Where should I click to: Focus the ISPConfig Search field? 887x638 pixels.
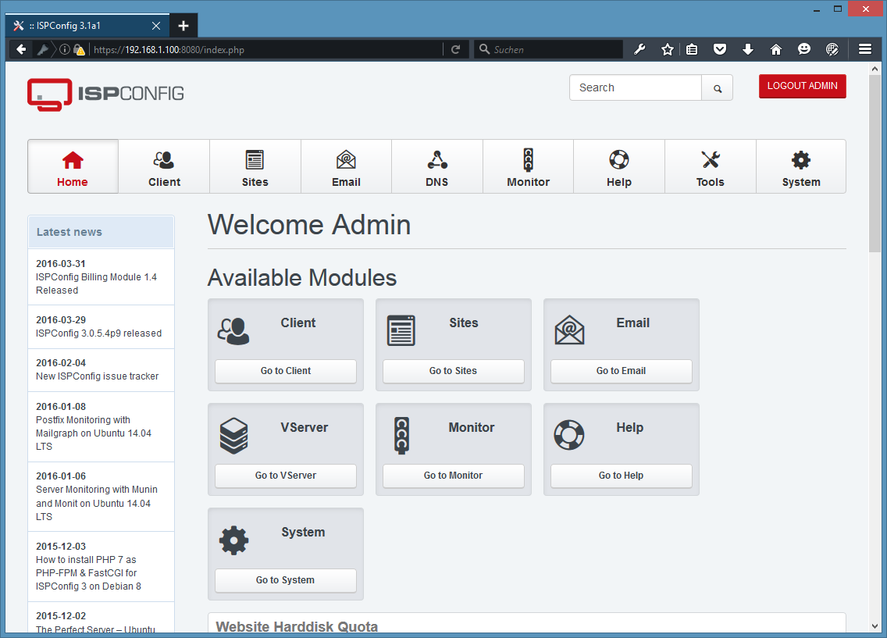[636, 87]
